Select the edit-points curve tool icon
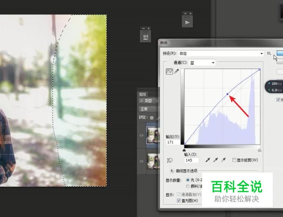283x217 pixels. [169, 71]
